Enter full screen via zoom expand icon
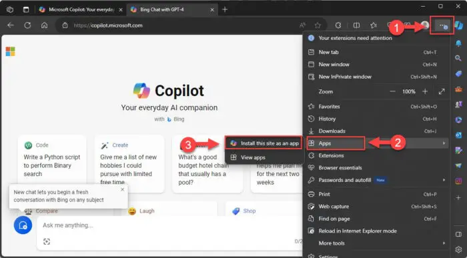Screen dimensions: 467x258 (442, 91)
